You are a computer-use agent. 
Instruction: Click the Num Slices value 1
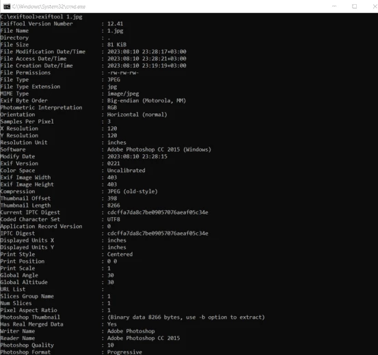[109, 303]
